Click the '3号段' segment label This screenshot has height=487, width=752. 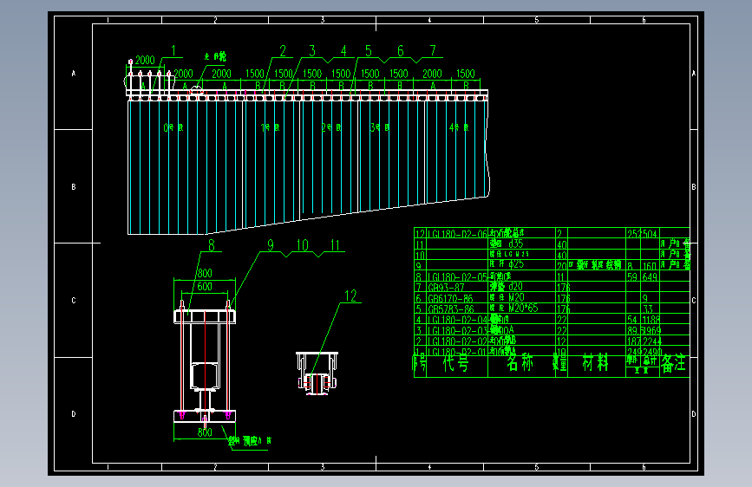(379, 127)
